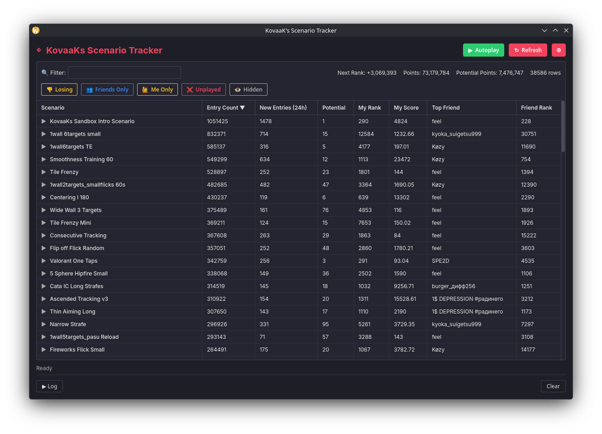Click top friend burger_дифф256 cell
This screenshot has width=602, height=434.
[x=454, y=286]
